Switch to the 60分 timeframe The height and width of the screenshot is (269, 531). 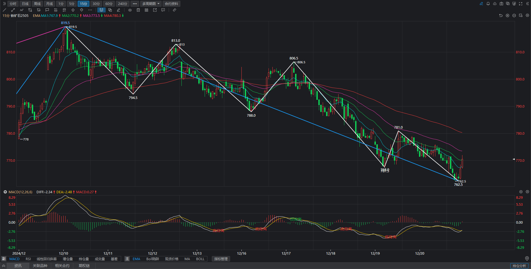coord(109,4)
